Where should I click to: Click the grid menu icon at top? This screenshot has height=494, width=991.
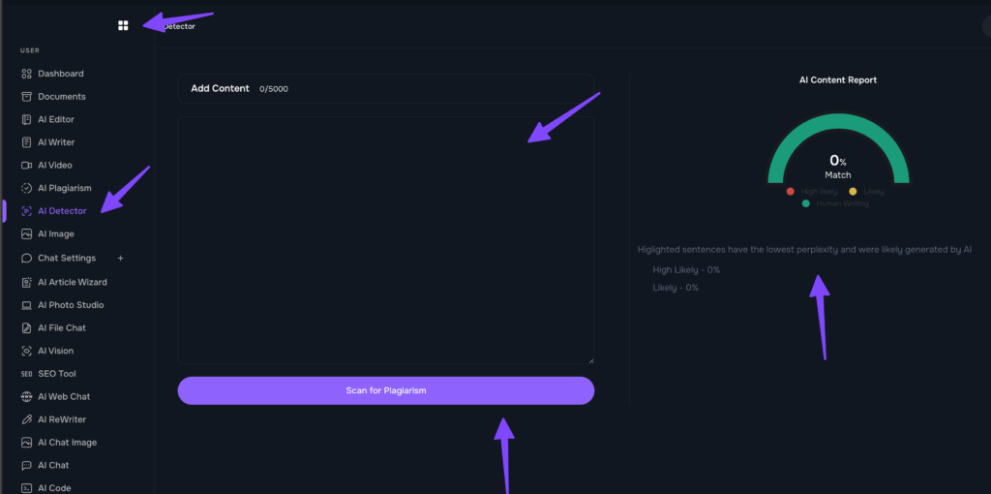(x=123, y=25)
